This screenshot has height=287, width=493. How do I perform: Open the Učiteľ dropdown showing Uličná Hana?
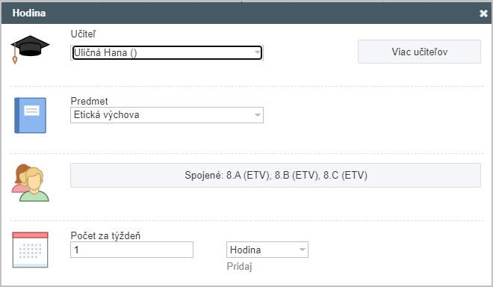(167, 52)
